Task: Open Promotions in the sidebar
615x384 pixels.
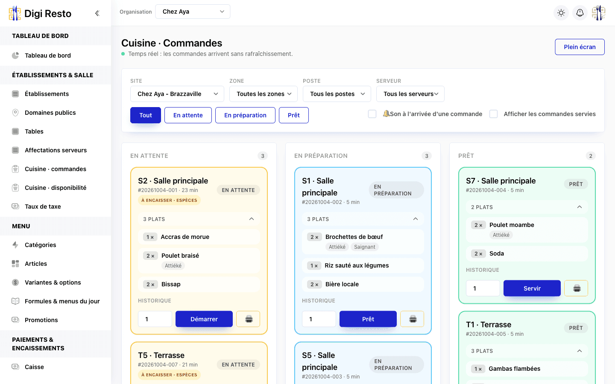Action: (x=56, y=320)
